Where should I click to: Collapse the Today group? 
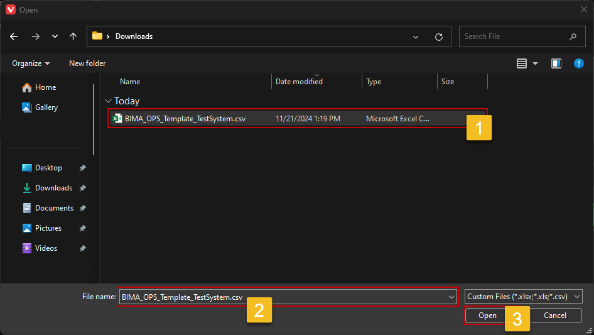coord(109,101)
